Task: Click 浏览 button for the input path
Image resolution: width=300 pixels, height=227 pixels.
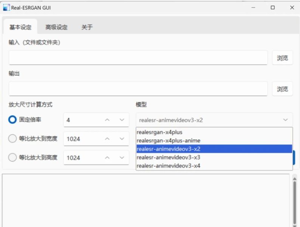Action: pyautogui.click(x=282, y=58)
